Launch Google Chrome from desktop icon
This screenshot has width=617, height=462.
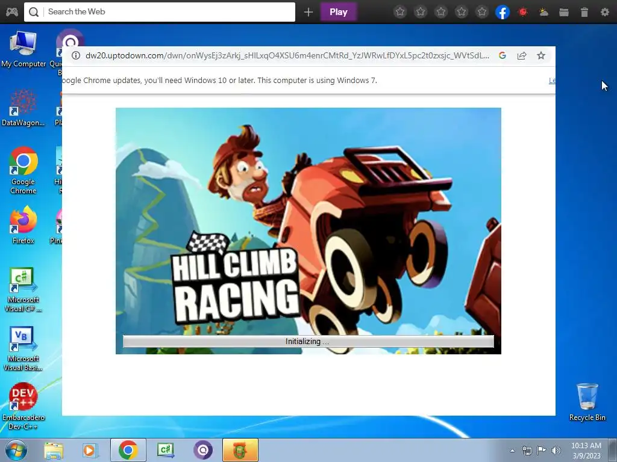click(23, 170)
